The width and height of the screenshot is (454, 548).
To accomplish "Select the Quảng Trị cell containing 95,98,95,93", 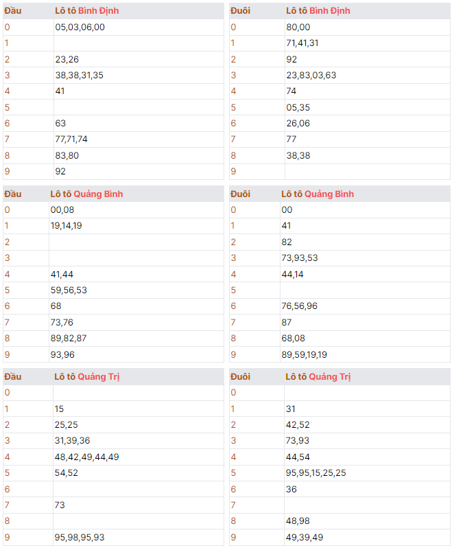I will tap(139, 538).
